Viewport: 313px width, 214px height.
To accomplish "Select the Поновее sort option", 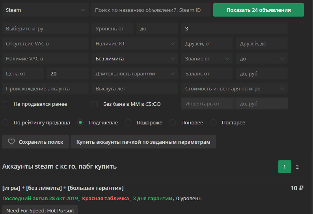I will coord(173,122).
